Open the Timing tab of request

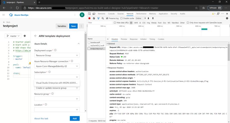(152, 39)
